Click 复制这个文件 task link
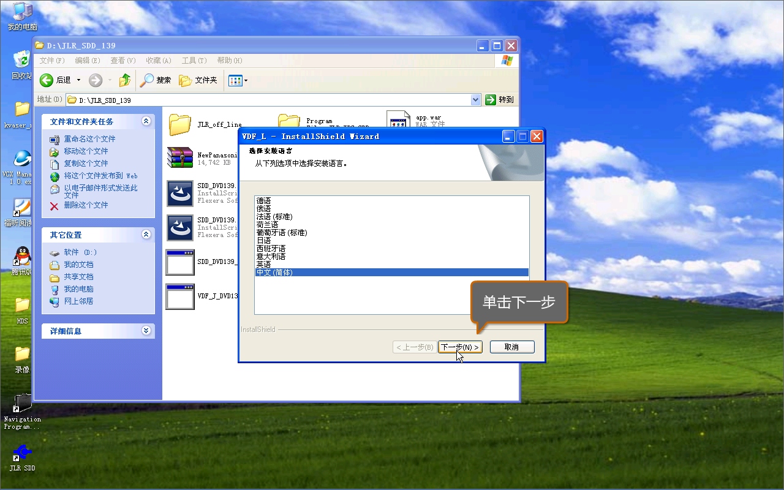 coord(86,164)
